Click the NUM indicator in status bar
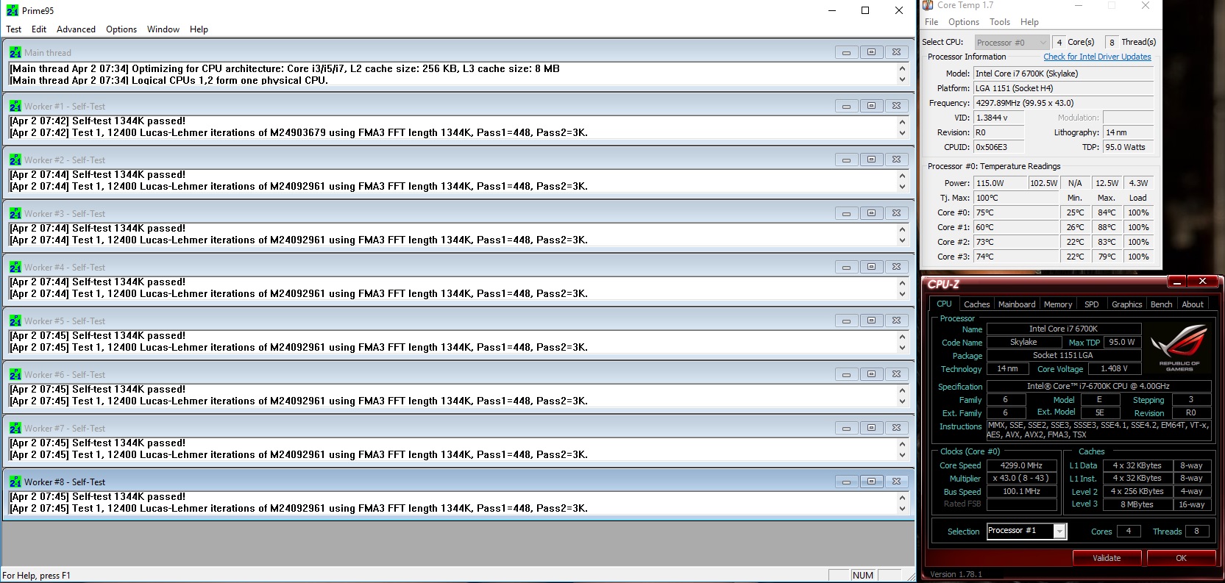 [x=863, y=575]
